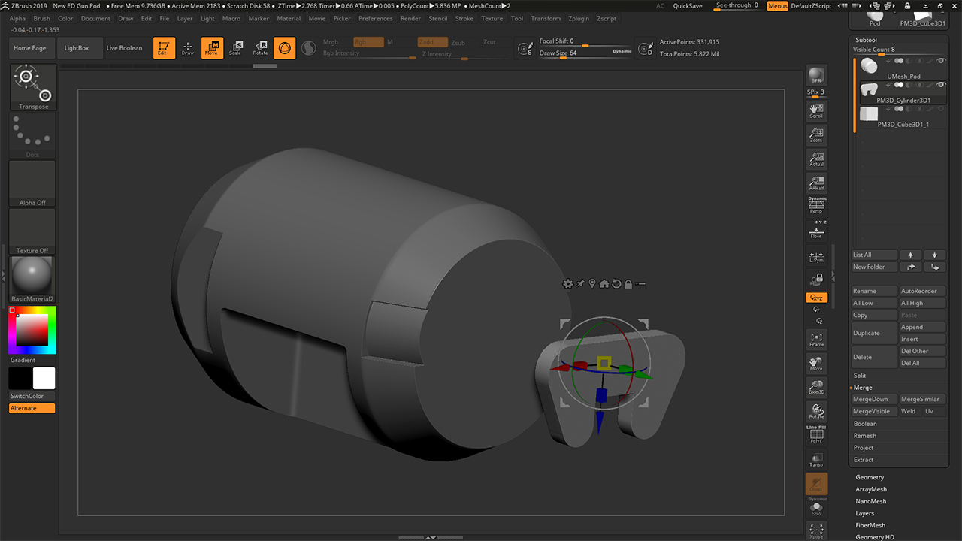Toggle Persp perspective view

click(816, 206)
